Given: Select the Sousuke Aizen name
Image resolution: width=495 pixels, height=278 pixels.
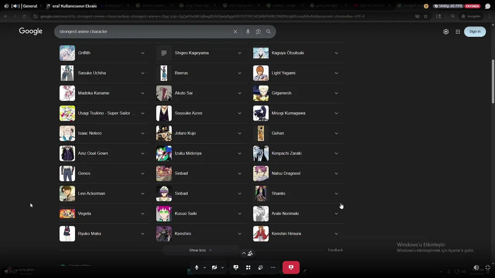Looking at the screenshot, I should tap(188, 113).
